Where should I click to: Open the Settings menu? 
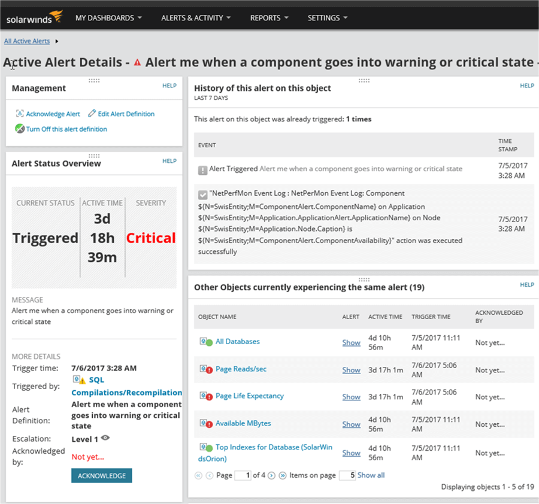click(x=328, y=18)
